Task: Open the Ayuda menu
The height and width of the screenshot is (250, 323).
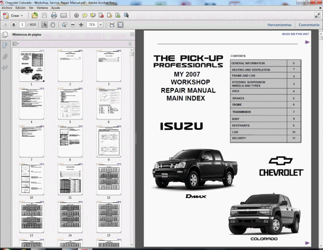Action: [55, 8]
